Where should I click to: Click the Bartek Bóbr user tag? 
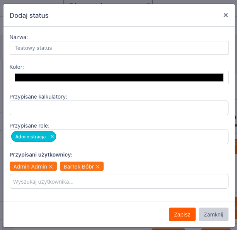[79, 167]
